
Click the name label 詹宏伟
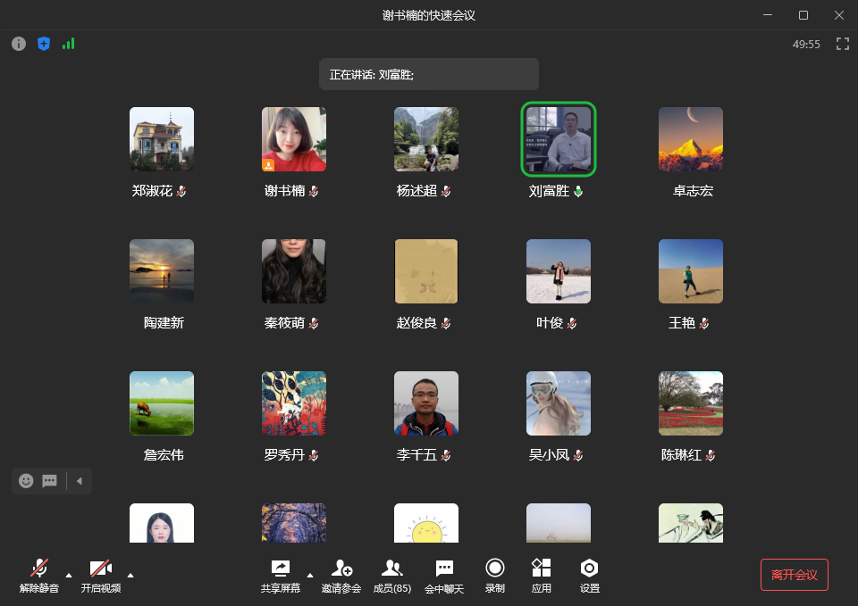point(164,456)
